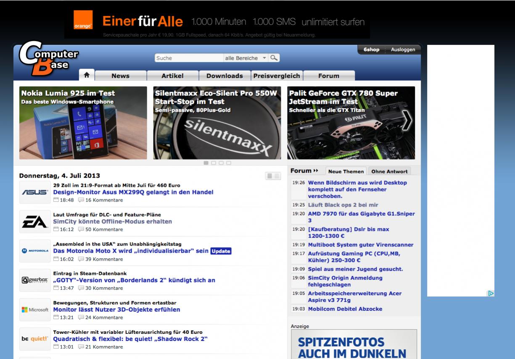
Task: Open Borderlands 2 GOTY-Version article
Action: pos(134,280)
